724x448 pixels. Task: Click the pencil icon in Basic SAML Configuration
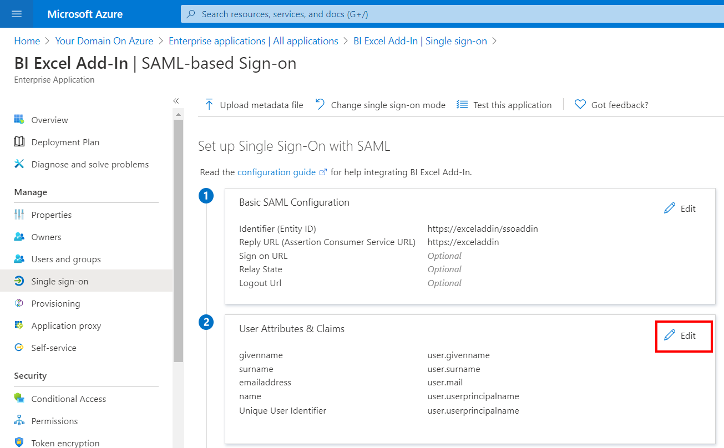(670, 208)
